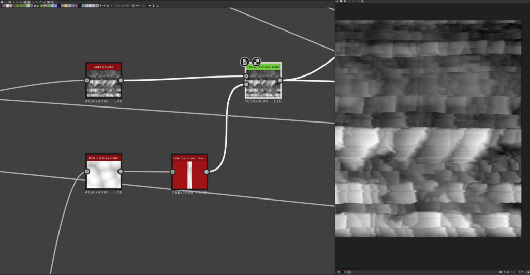Click the input pin of the Auto Levels node

pyautogui.click(x=87, y=80)
